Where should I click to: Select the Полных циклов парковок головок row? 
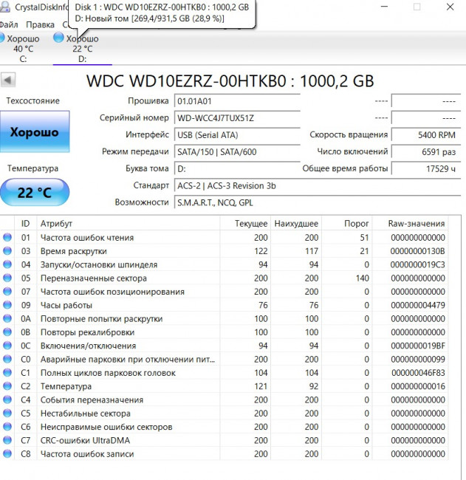pos(224,372)
